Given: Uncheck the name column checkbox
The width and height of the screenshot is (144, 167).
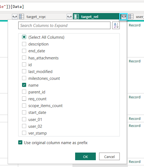Looking at the screenshot, I should pos(24,85).
